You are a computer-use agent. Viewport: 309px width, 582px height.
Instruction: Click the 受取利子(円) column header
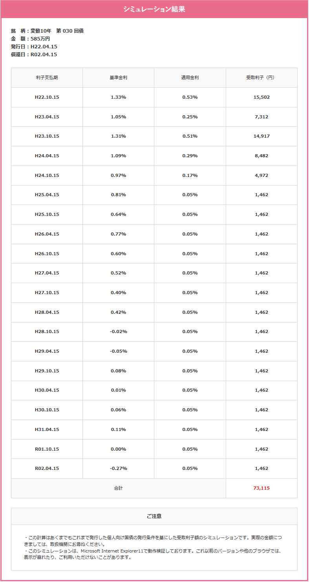pyautogui.click(x=261, y=78)
